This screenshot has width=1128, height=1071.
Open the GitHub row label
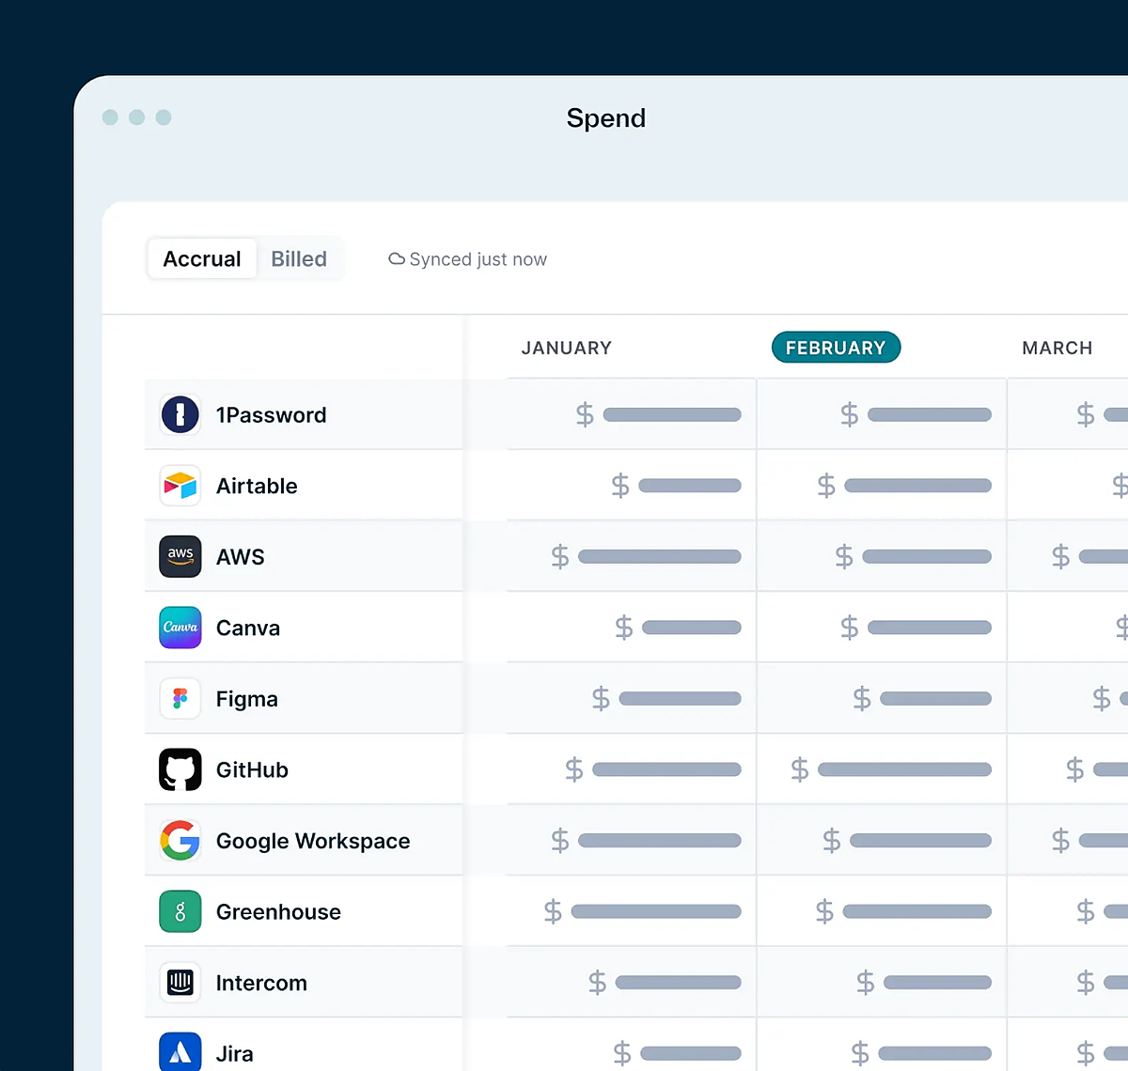pyautogui.click(x=252, y=769)
